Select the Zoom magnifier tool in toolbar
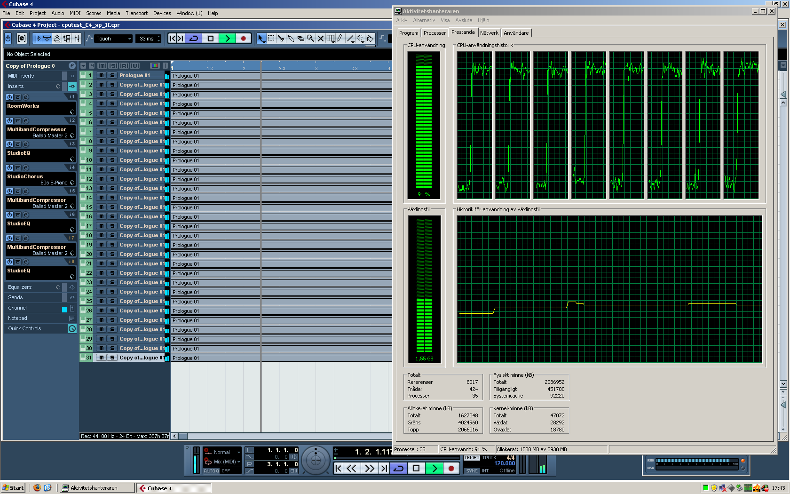 click(310, 39)
